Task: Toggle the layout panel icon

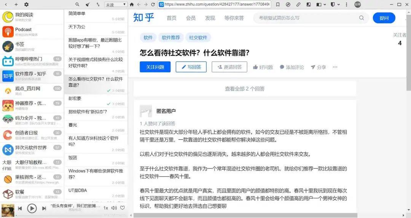Action: [x=319, y=5]
